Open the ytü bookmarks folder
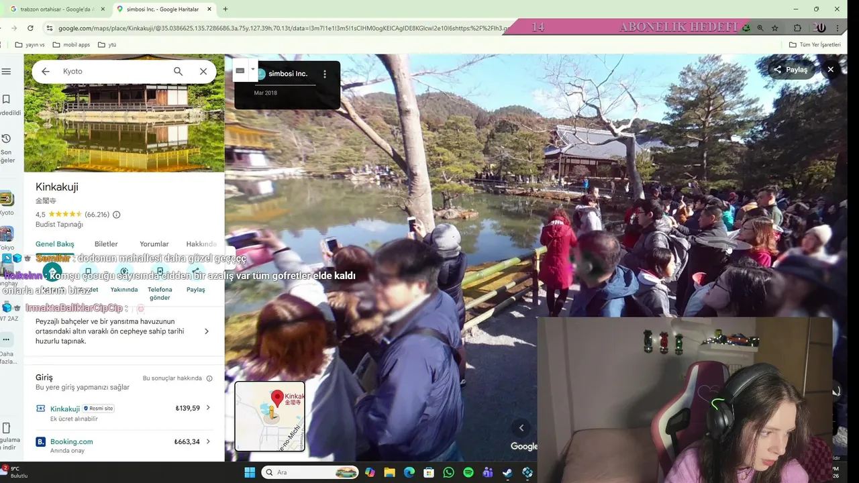The width and height of the screenshot is (859, 483). point(107,45)
